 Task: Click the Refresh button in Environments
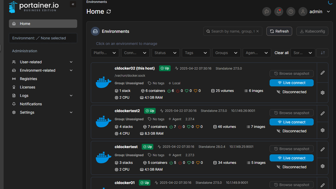point(279,31)
